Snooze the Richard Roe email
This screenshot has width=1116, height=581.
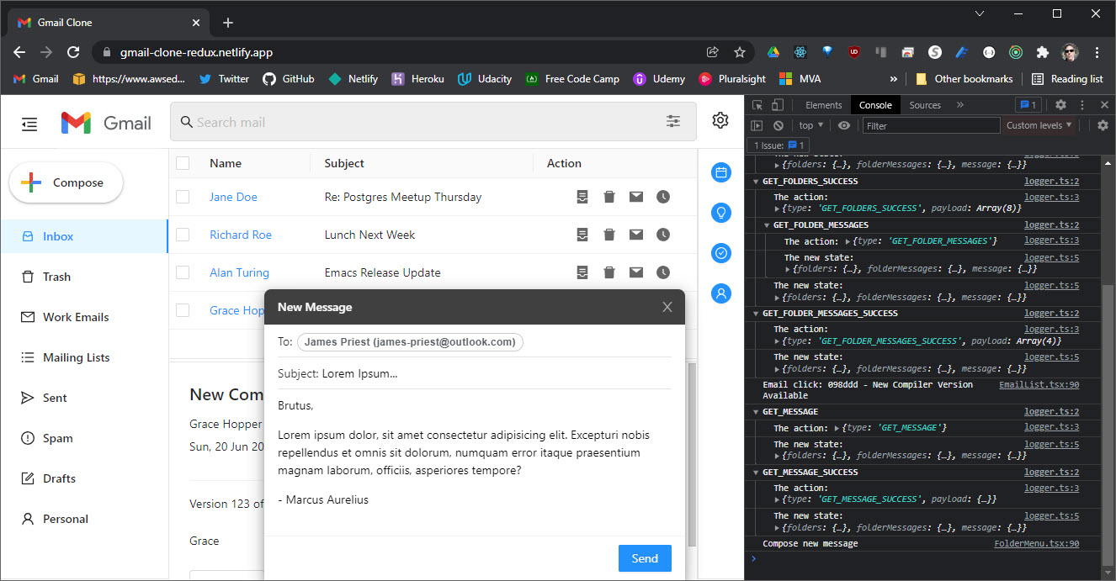click(663, 235)
